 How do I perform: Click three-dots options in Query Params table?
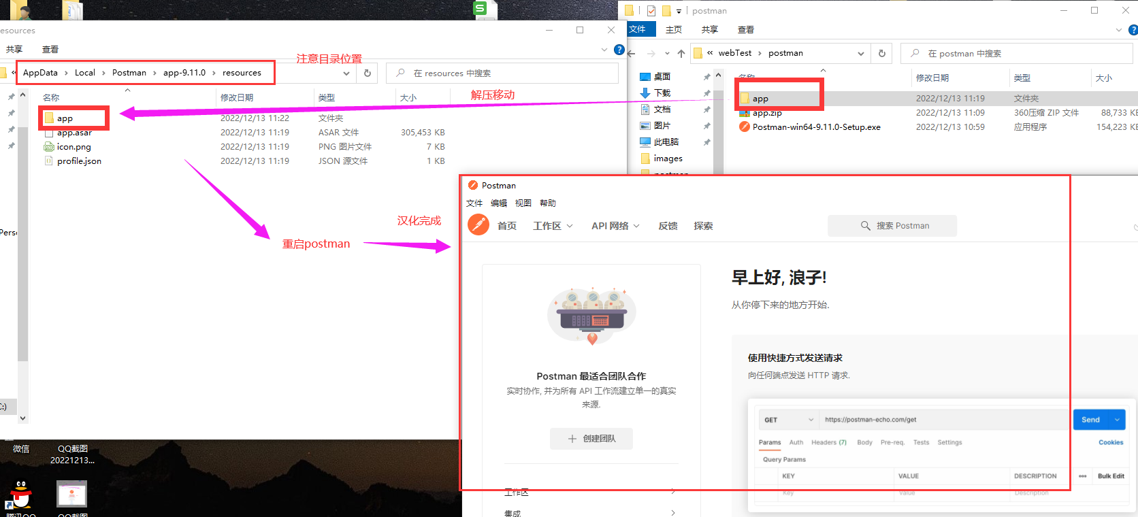pos(1083,476)
